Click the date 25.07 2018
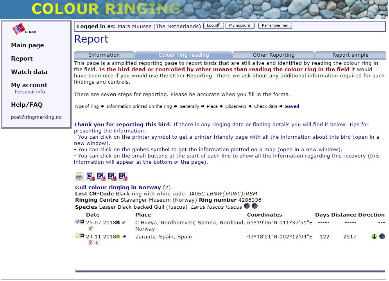389x281 pixels. 101,222
